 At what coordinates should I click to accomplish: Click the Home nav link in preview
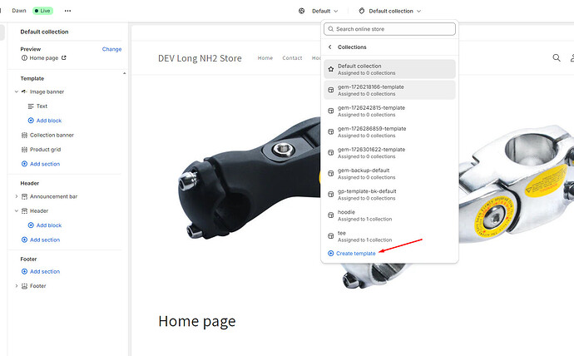(265, 58)
